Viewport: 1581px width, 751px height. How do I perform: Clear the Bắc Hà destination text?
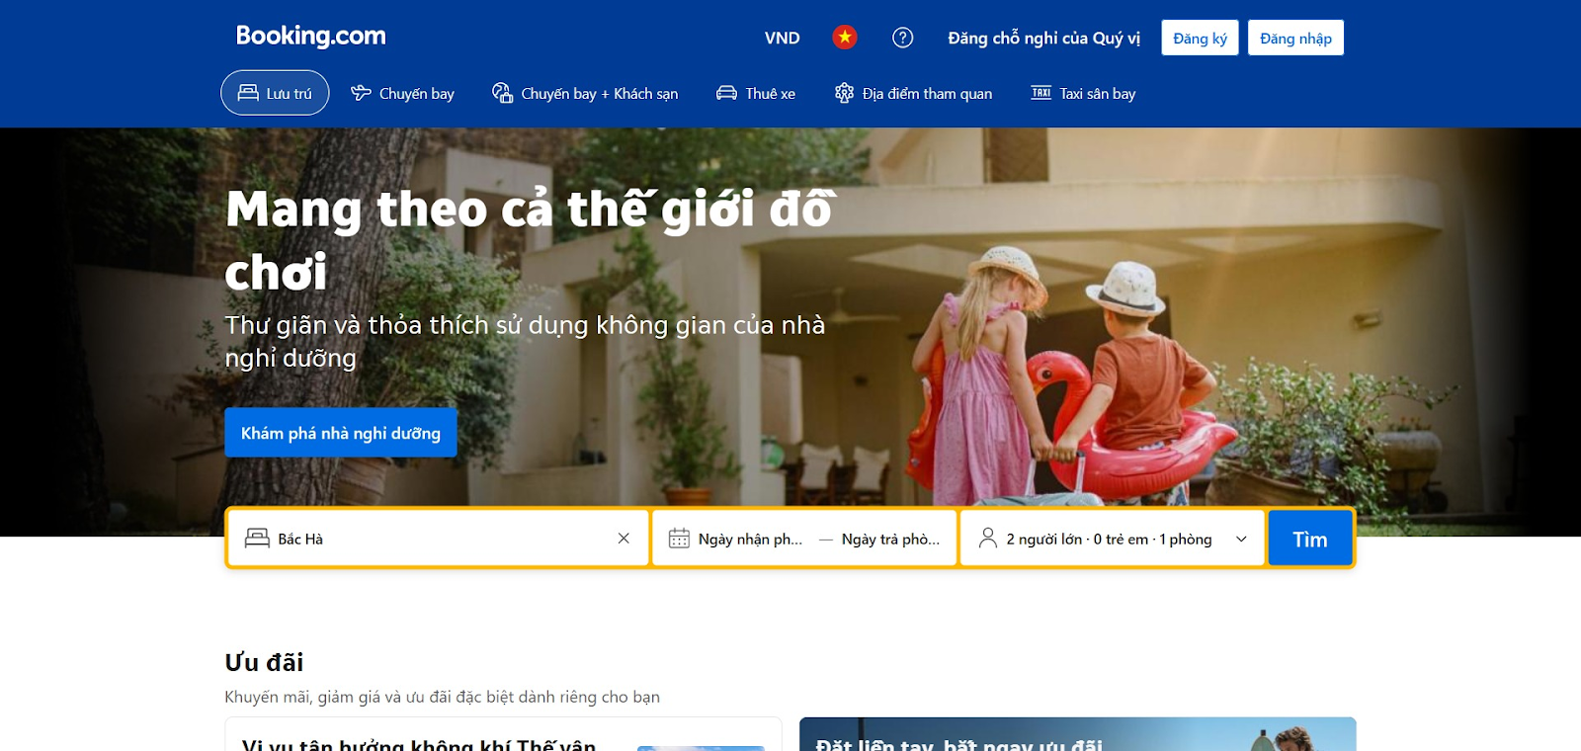point(624,539)
